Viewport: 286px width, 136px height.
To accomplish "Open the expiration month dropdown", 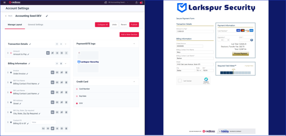I will [221, 40].
